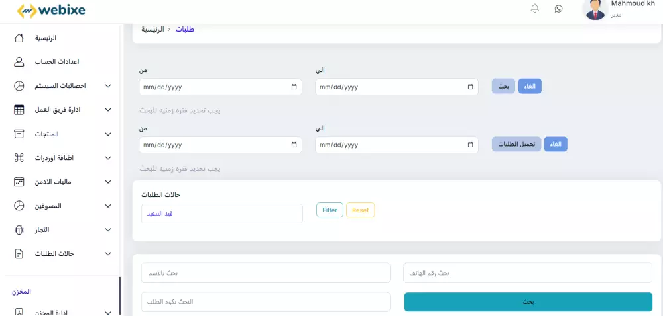Click the search by name input field

[265, 273]
